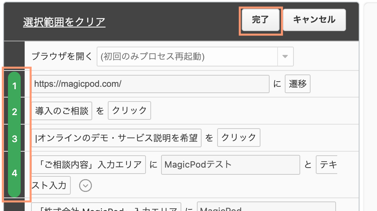Click the クリック command in step 2
Image resolution: width=377 pixels, height=211 pixels.
click(129, 111)
